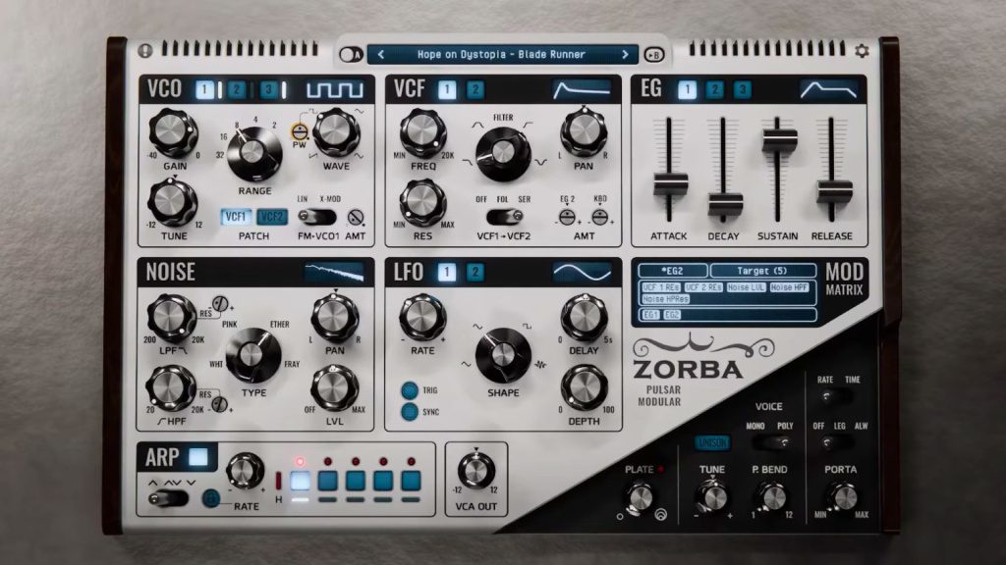
Task: Click the VCF FREQ knob
Action: pyautogui.click(x=422, y=132)
